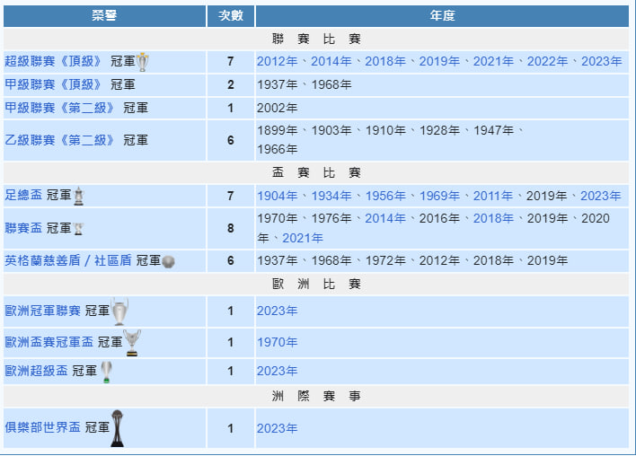Viewport: 636px width, 456px height.
Task: Click the 俱樂部世界盃 link
Action: point(42,428)
